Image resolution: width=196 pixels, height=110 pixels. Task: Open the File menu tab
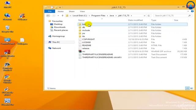[50, 11]
